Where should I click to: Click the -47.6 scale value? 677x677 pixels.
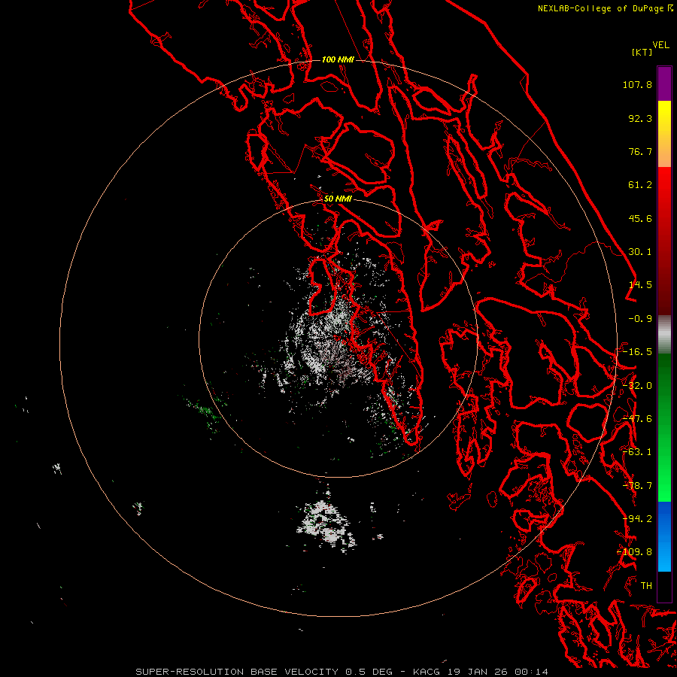point(637,419)
